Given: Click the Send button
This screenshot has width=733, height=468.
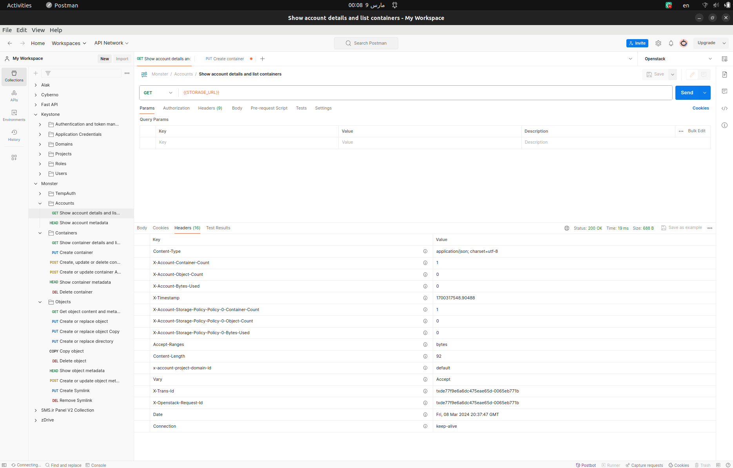Looking at the screenshot, I should tap(687, 93).
